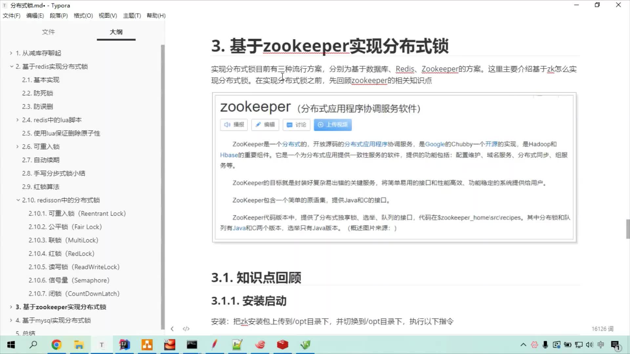Image resolution: width=630 pixels, height=354 pixels.
Task: Jump to 2.1. 基本实现 in outline
Action: (x=41, y=80)
